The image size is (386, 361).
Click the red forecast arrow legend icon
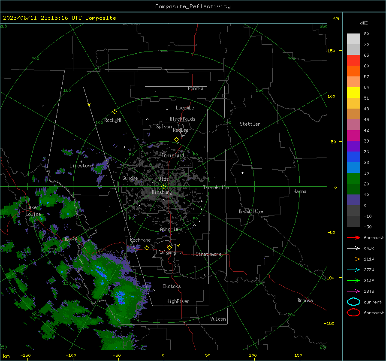(x=353, y=237)
